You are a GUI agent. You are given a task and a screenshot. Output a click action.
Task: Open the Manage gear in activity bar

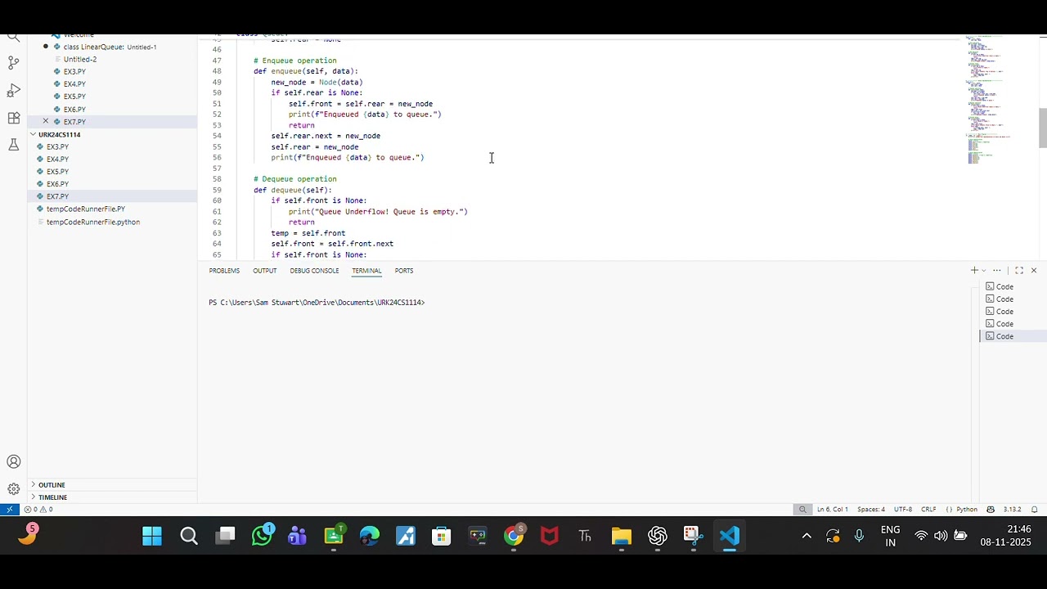(13, 488)
